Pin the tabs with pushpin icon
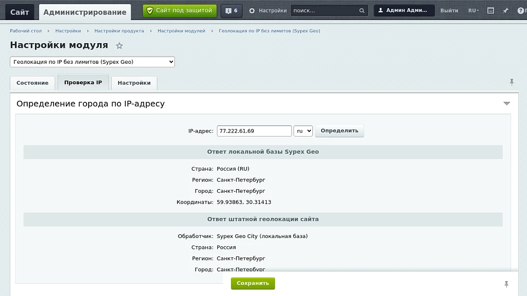 512,82
